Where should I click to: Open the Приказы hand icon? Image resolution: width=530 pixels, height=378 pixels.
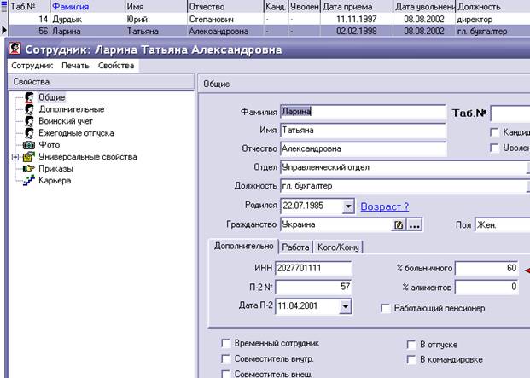(29, 169)
